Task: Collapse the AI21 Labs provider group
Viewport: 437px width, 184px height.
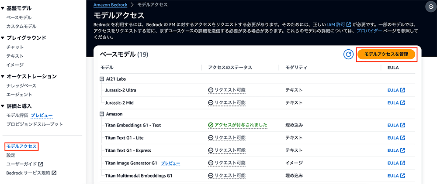Action: 102,79
